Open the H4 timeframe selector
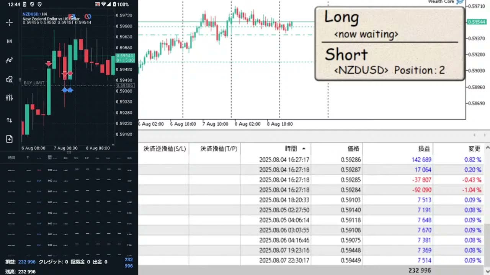 click(10, 41)
